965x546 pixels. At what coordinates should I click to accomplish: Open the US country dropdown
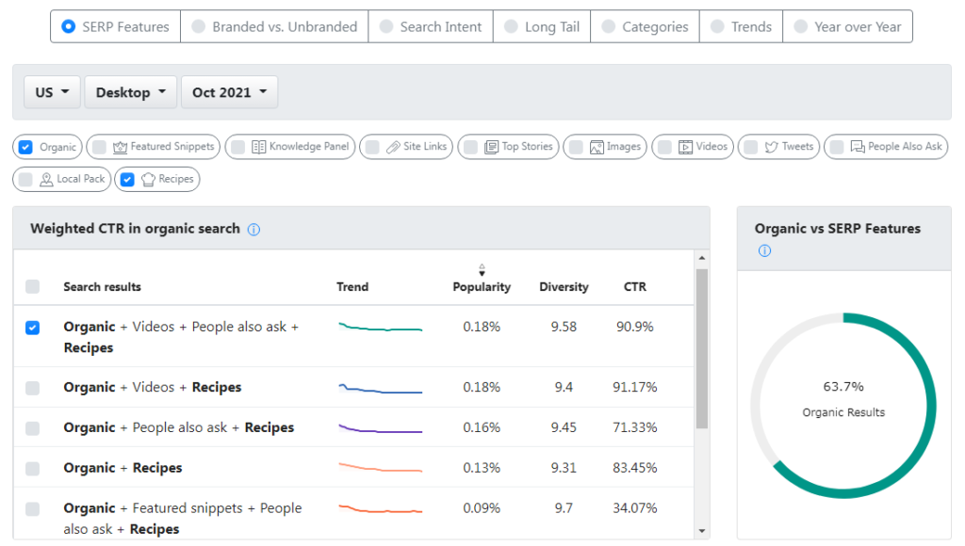52,91
